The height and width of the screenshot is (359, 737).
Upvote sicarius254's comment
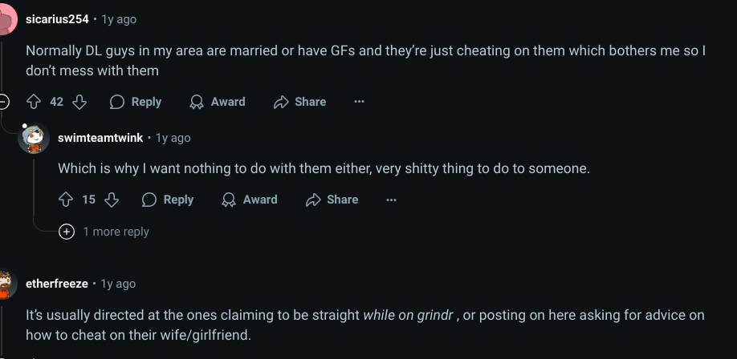point(34,102)
